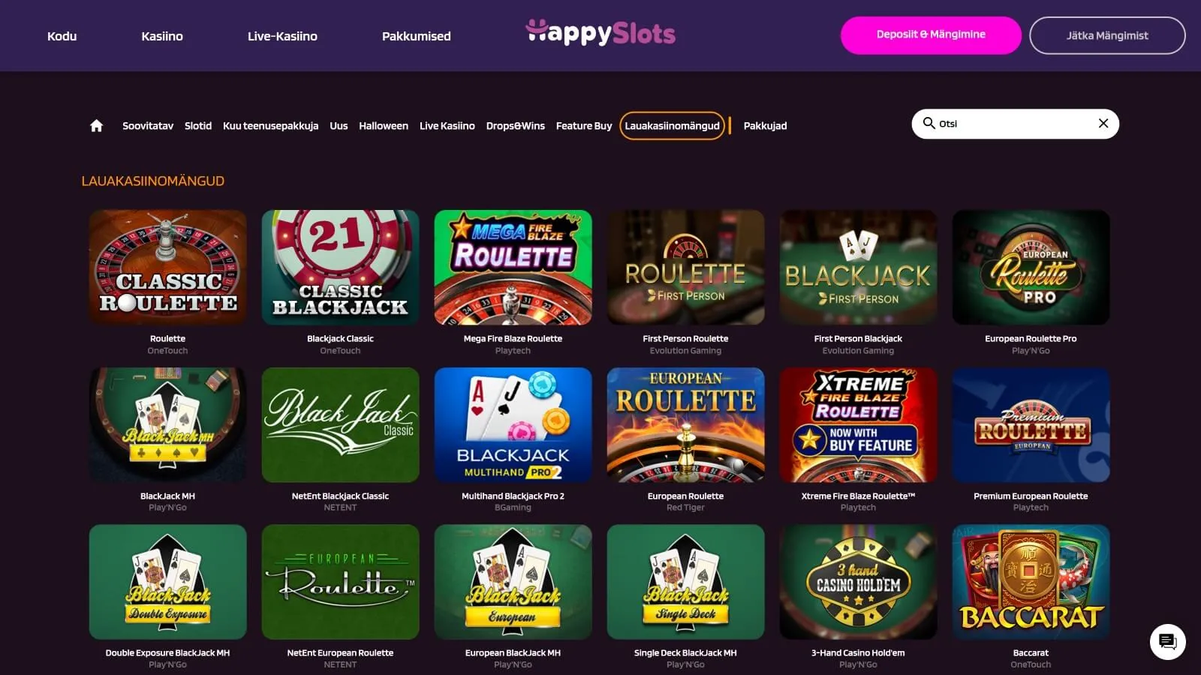Viewport: 1201px width, 675px height.
Task: Focus the Otsi search field
Action: (x=1015, y=124)
